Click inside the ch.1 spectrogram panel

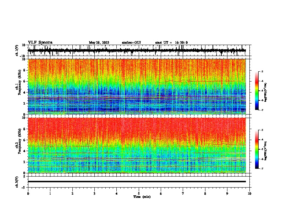[137, 87]
